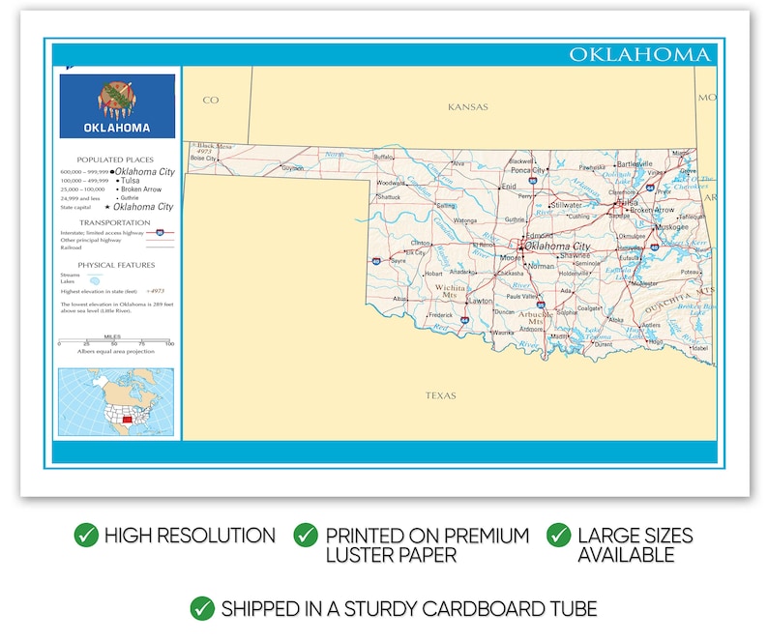
Task: Click the POPULATED PLACES legend heading
Action: click(115, 160)
